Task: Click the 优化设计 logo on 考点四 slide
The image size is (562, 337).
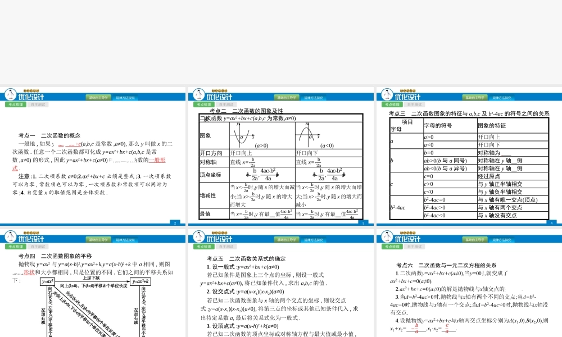Action: pyautogui.click(x=32, y=238)
